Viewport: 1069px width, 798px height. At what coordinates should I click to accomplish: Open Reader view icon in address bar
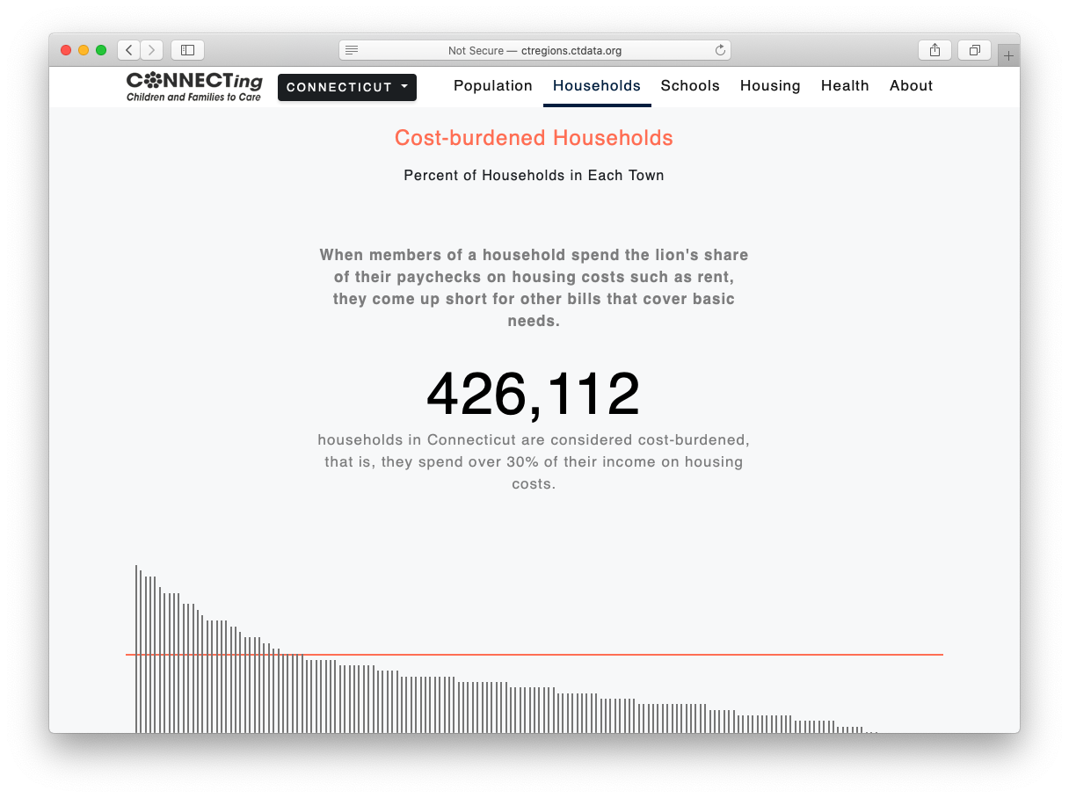(x=352, y=50)
